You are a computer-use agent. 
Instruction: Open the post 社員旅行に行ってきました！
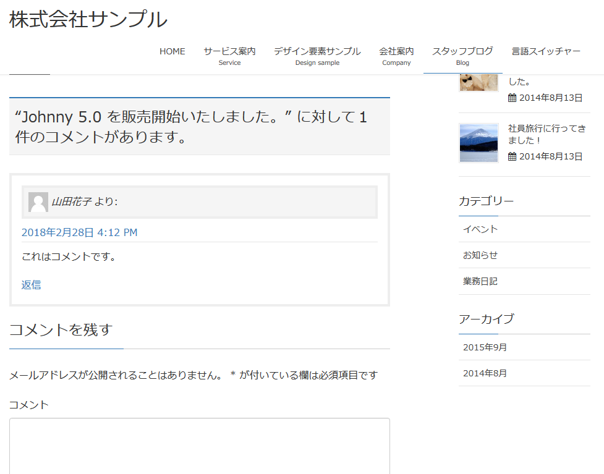547,134
